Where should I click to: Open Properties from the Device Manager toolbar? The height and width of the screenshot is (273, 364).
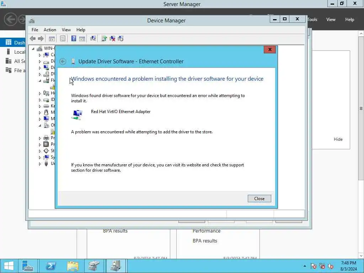(x=63, y=38)
